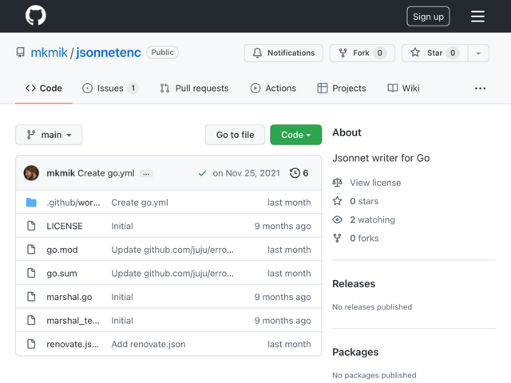Screen dimensions: 511x383
Task: Click the Sign up button
Action: coord(428,16)
